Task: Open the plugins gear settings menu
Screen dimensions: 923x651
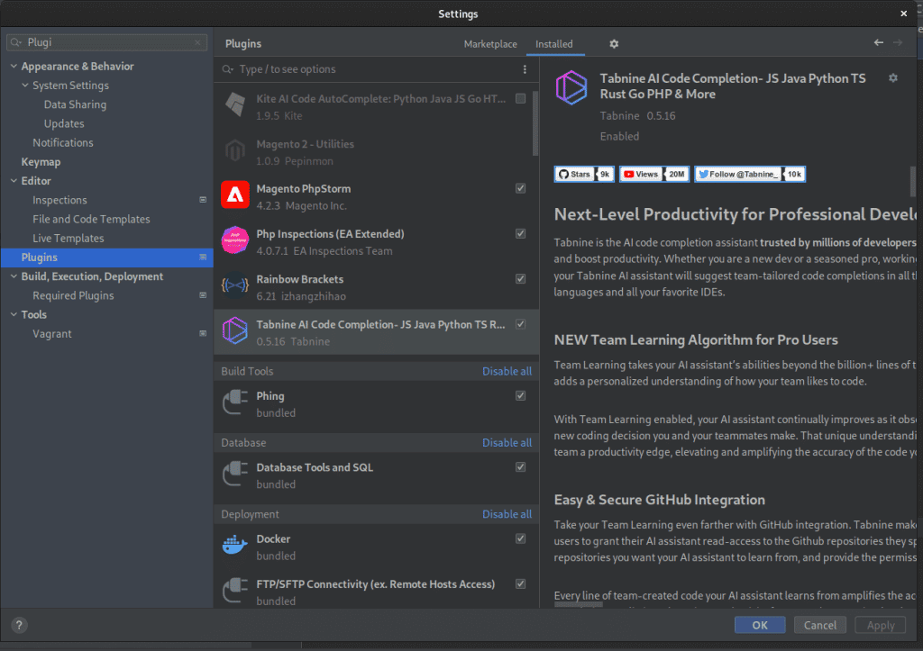Action: click(614, 44)
